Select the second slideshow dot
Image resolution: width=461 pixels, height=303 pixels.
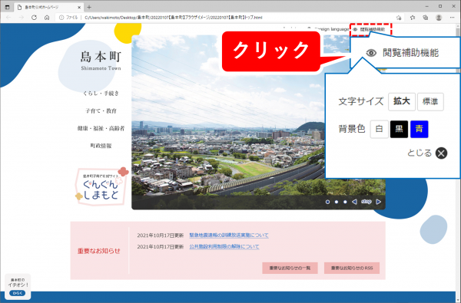click(337, 202)
